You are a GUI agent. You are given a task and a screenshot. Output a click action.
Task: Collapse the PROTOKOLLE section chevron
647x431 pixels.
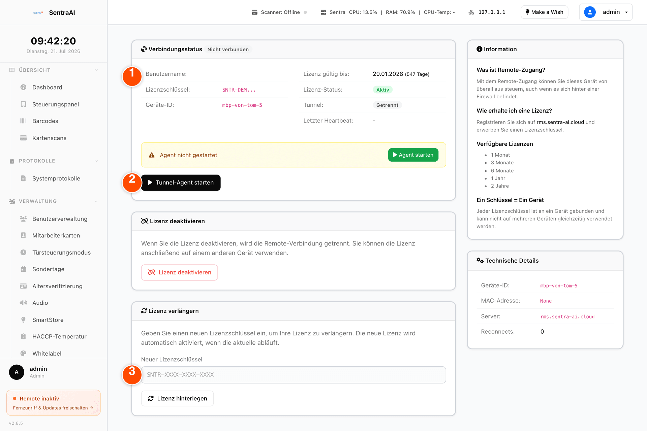(x=96, y=161)
